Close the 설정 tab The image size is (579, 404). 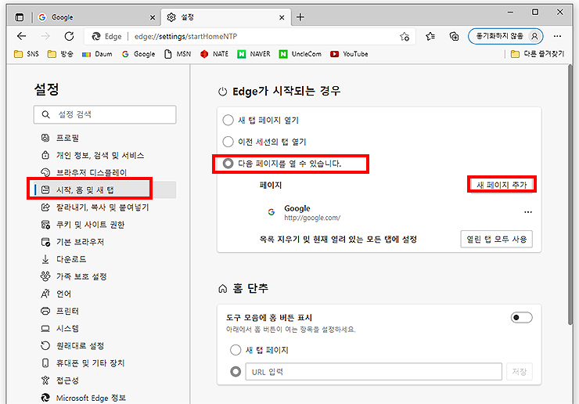(282, 17)
